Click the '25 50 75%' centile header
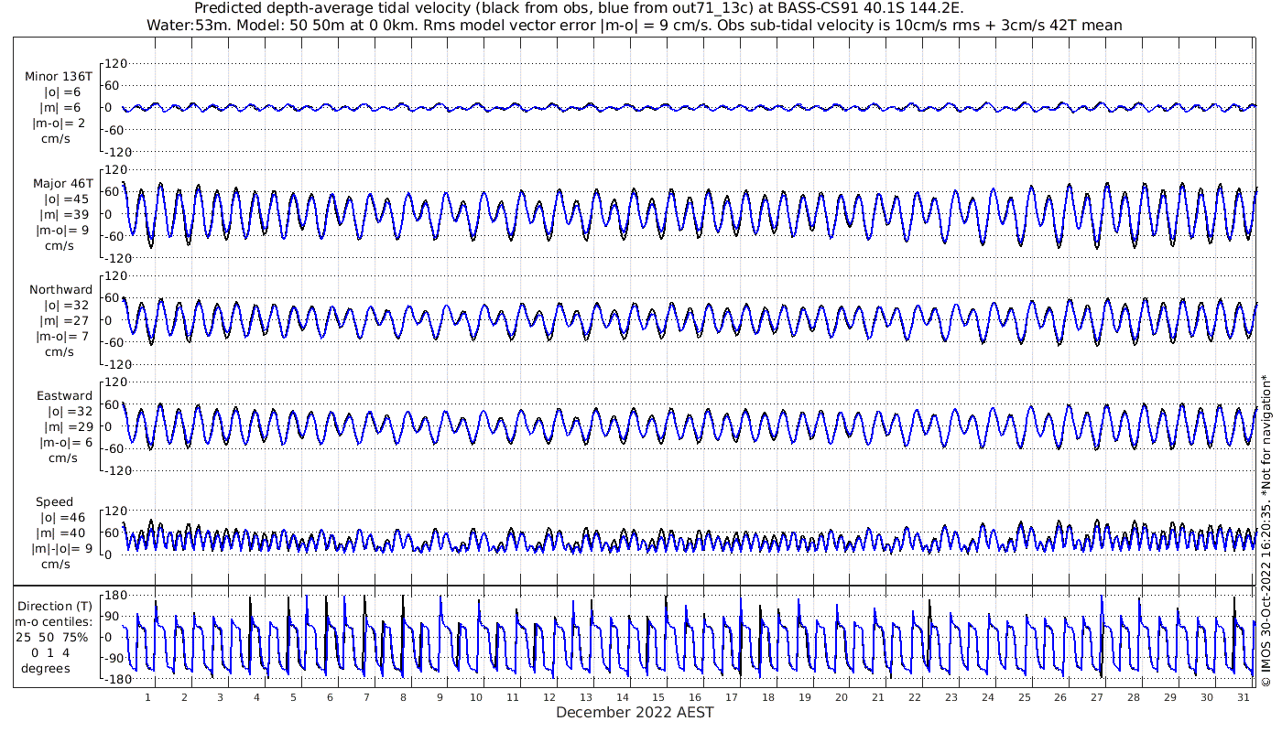Screen dimensions: 1282x732 54,638
